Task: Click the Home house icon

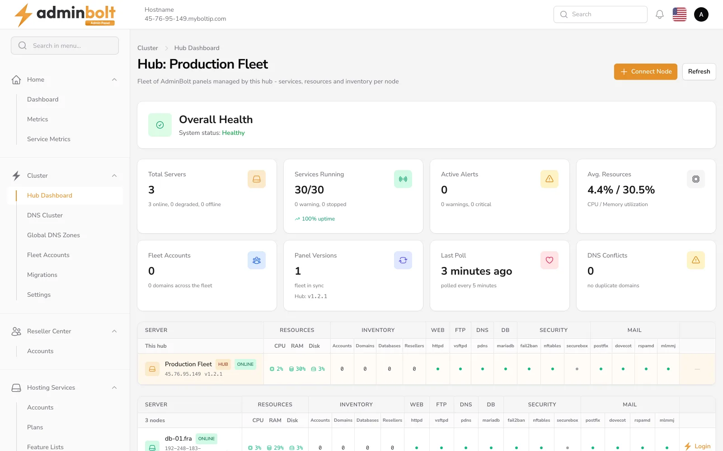Action: pyautogui.click(x=16, y=79)
